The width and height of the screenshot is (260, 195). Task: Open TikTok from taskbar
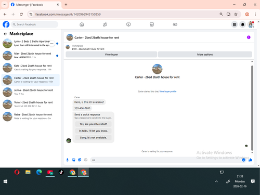pyautogui.click(x=61, y=172)
